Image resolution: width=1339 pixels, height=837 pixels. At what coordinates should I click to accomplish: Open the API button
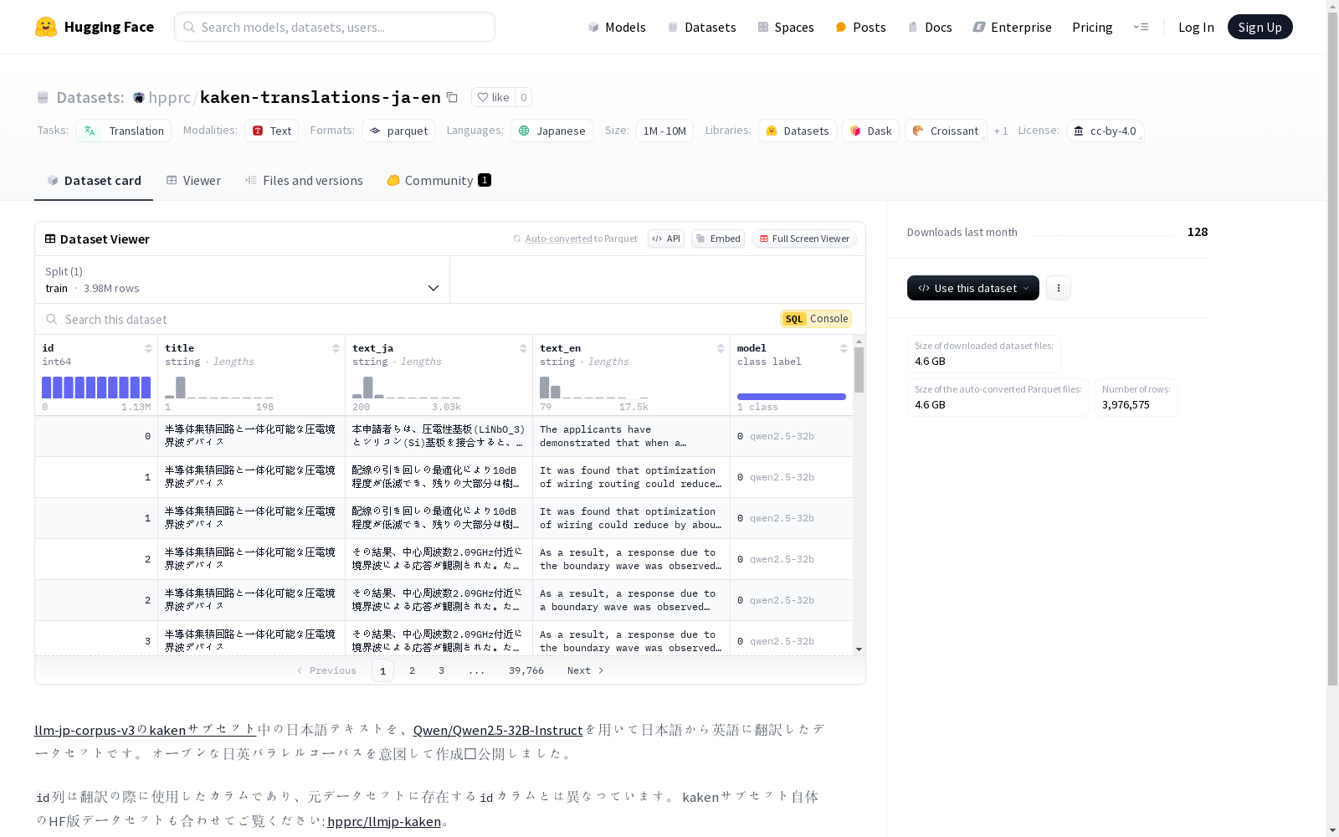pyautogui.click(x=666, y=239)
